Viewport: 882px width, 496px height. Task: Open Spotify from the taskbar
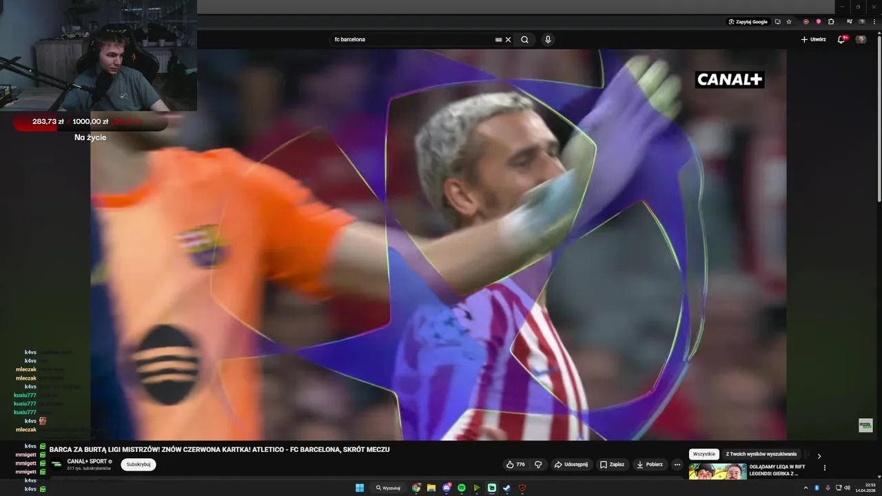point(462,488)
